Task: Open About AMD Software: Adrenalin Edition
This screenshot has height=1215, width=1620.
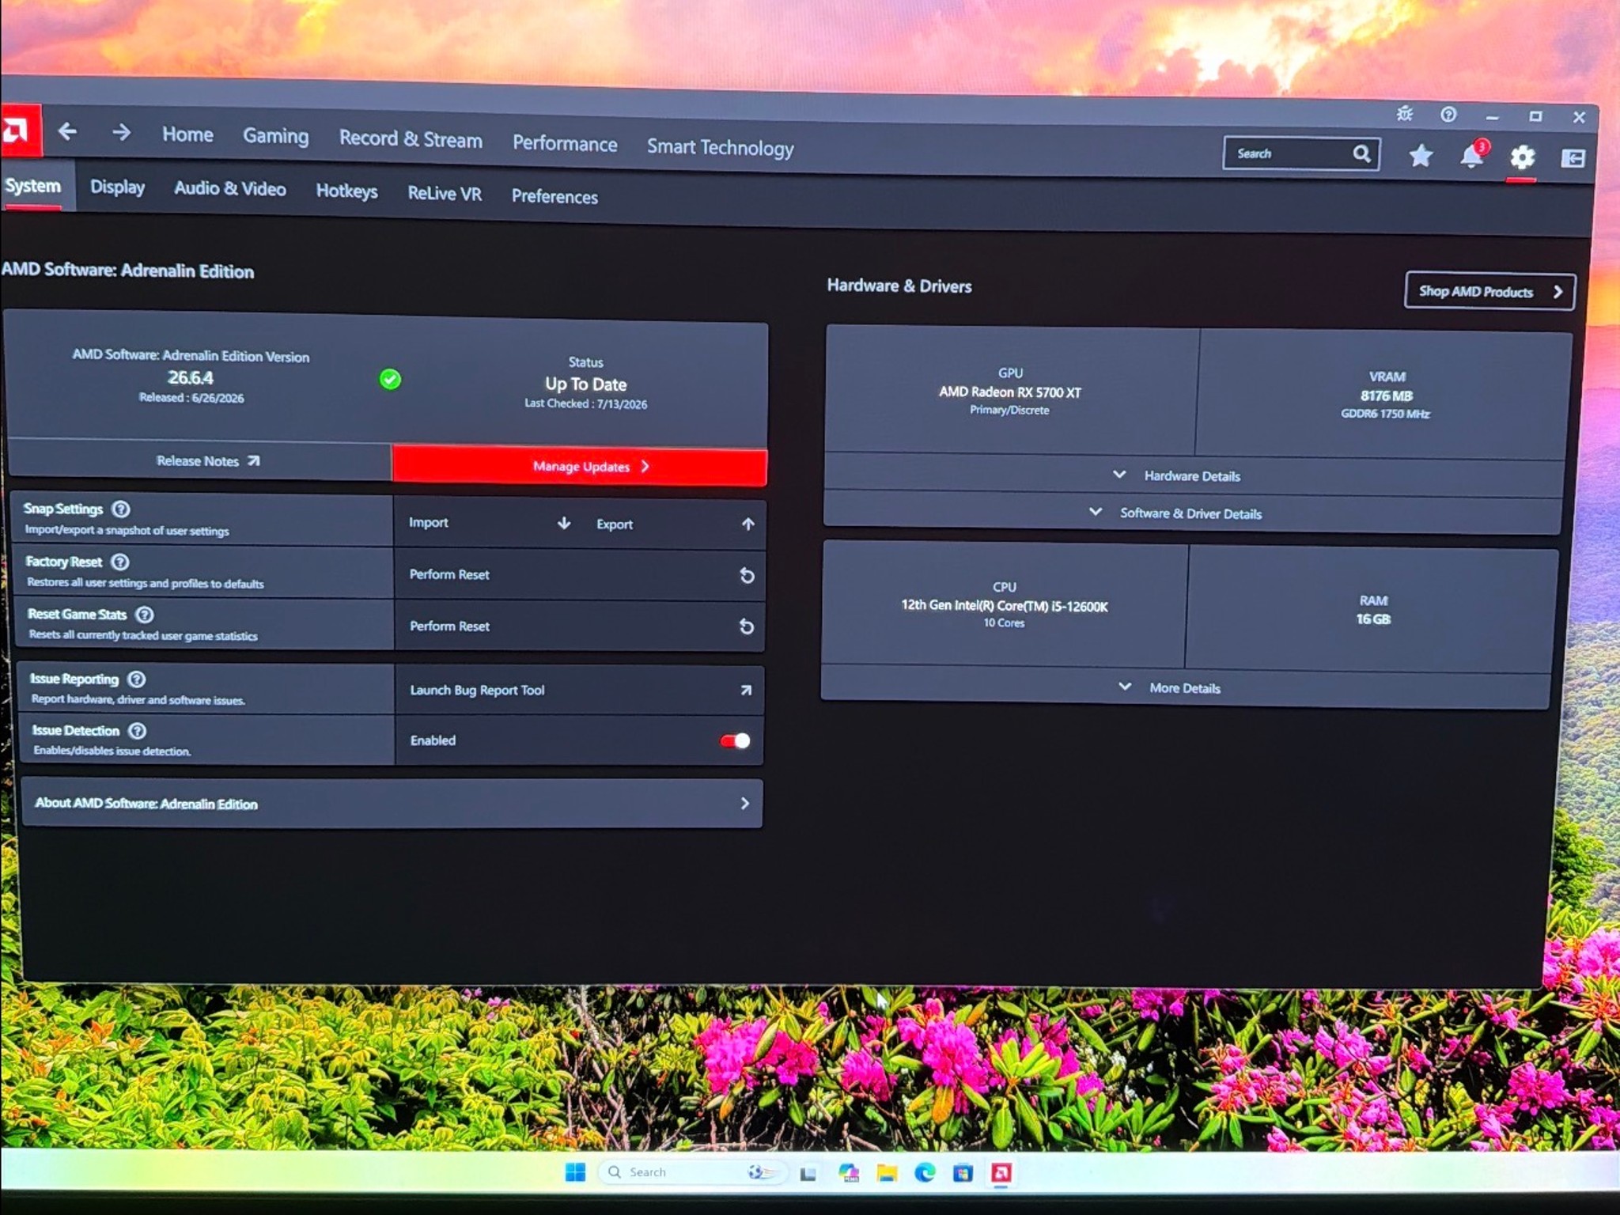Action: pos(392,803)
